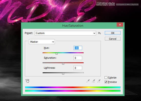The height and width of the screenshot is (101, 141).
Task: Open the Preset dropdown showing Custom
Action: pos(65,33)
